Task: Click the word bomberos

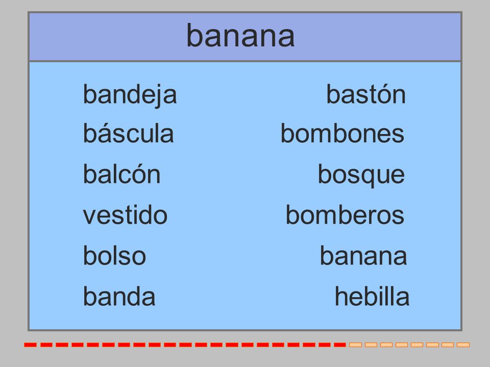Action: pyautogui.click(x=345, y=215)
